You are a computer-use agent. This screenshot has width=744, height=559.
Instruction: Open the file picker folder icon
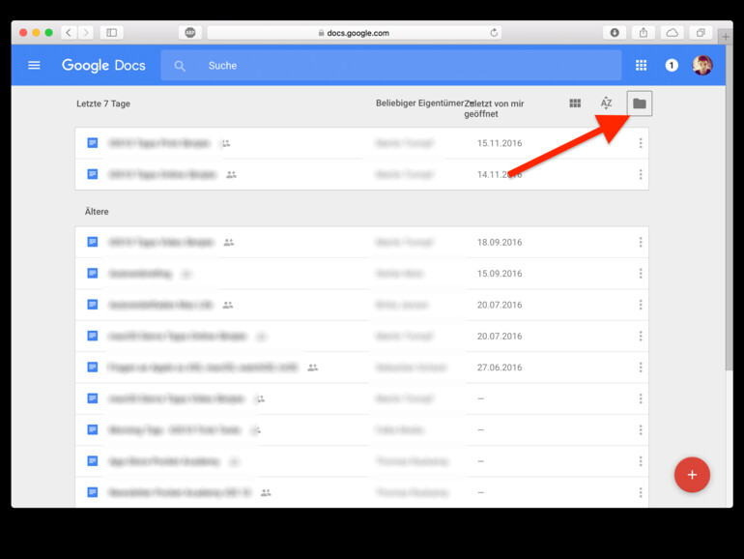(639, 103)
